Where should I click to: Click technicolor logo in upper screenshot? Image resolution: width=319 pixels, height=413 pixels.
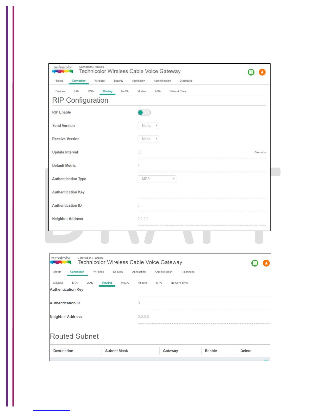63,69
